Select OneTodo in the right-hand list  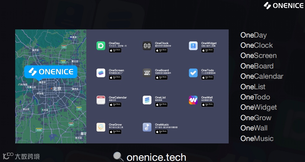(x=255, y=97)
